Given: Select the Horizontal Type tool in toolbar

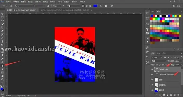Looking at the screenshot, I should coord(2,66).
